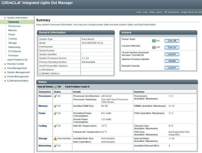Viewport: 202px width, 153px height.
Task: Expand the Host Management section
Action: pos(5,68)
